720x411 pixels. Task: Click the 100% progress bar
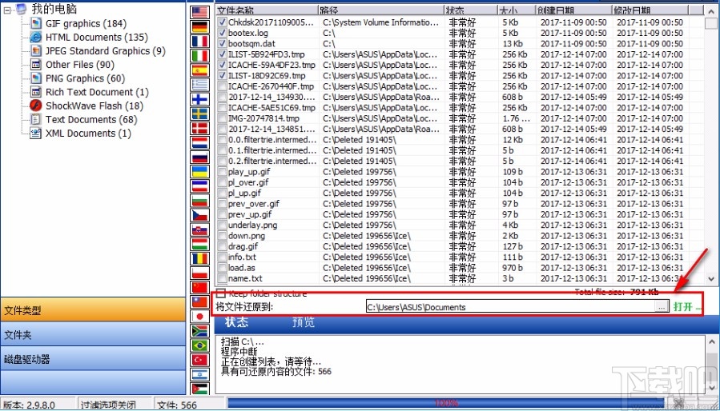445,403
